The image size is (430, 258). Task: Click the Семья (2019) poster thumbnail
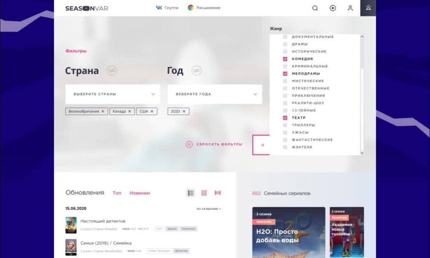tap(71, 247)
